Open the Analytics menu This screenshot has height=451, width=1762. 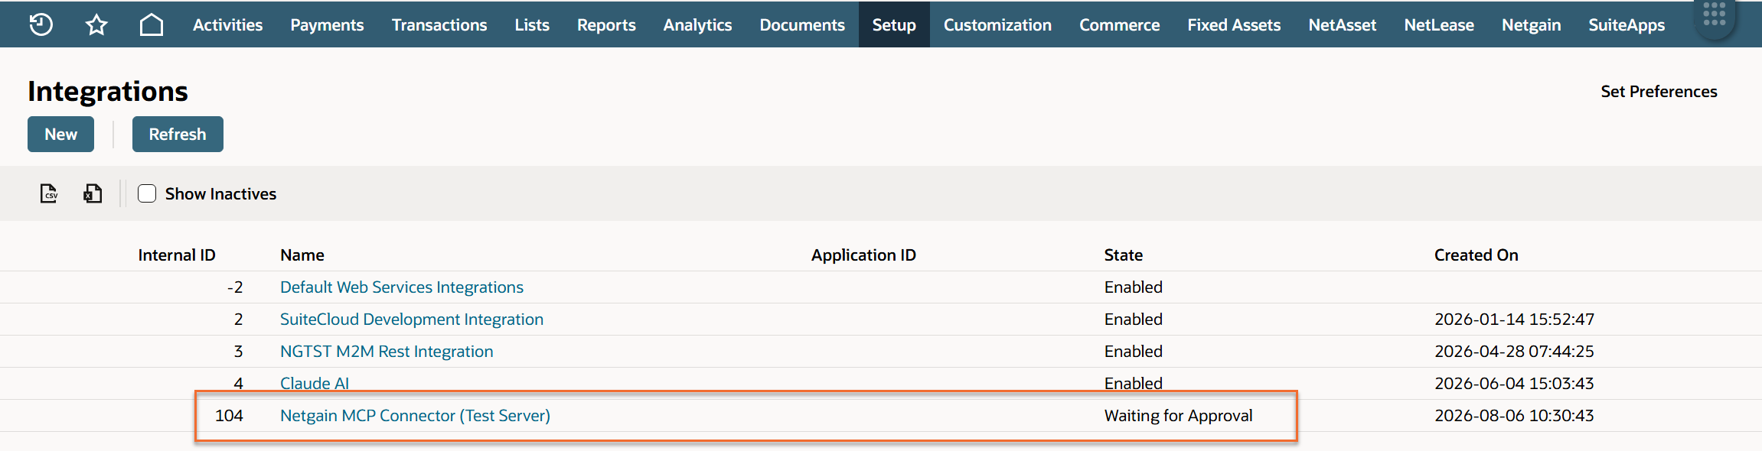[x=697, y=24]
